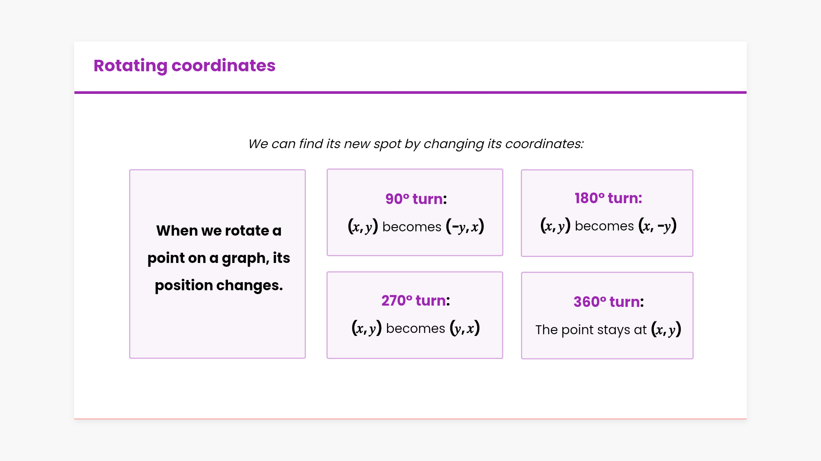Select the 90° turn heading
This screenshot has height=461, width=821.
point(416,199)
